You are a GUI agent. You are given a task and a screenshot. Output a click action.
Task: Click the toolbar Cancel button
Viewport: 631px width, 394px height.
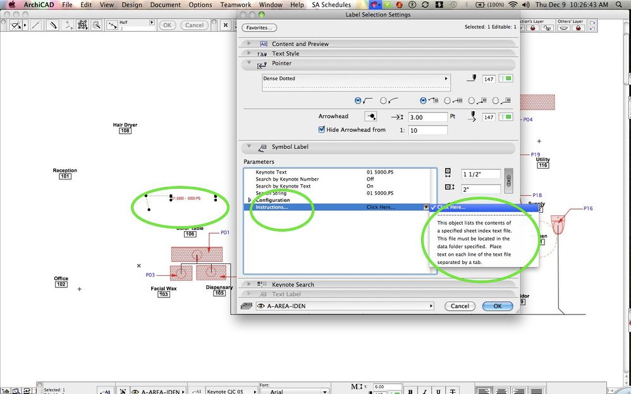(194, 25)
